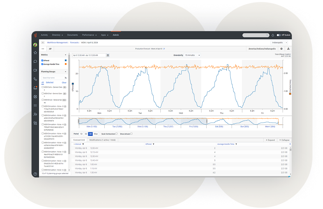The image size is (323, 209).
Task: Click the video camera sidebar icon
Action: click(x=35, y=70)
